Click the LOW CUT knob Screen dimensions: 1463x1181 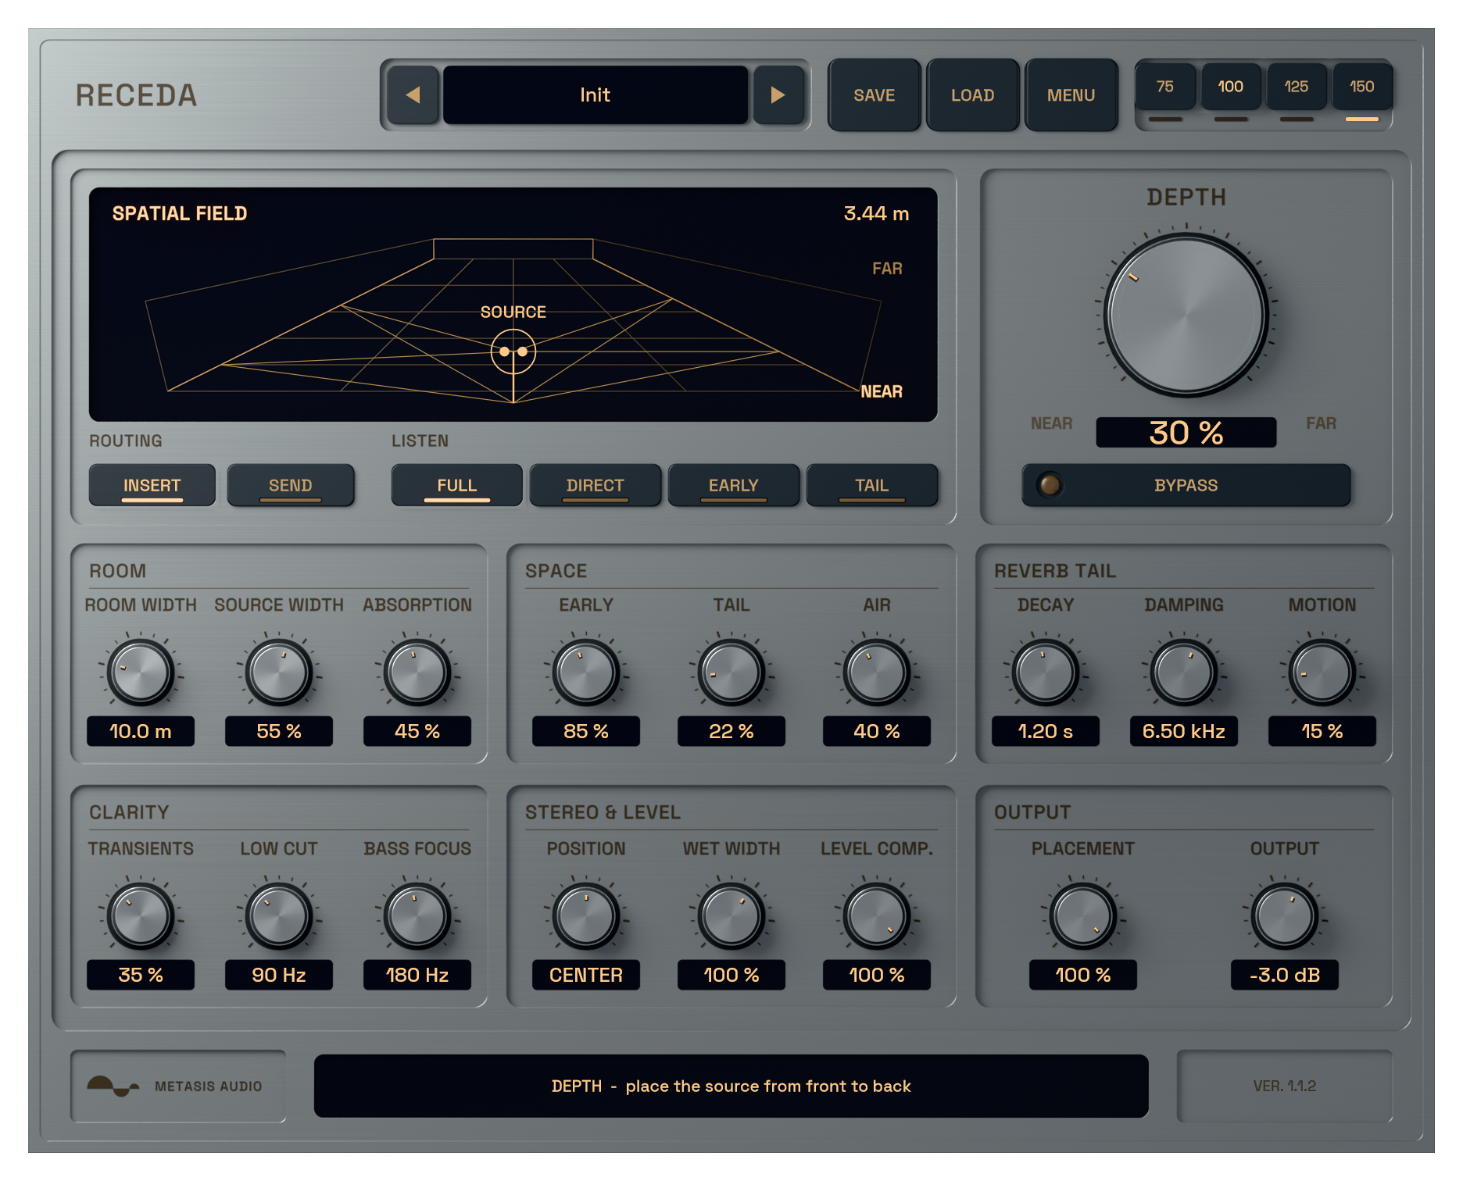tap(279, 916)
